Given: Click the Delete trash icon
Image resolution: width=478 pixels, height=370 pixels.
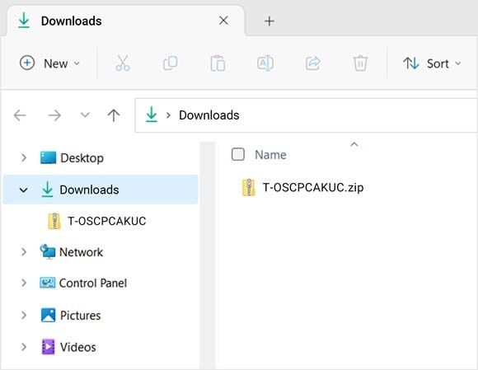Looking at the screenshot, I should [x=360, y=63].
